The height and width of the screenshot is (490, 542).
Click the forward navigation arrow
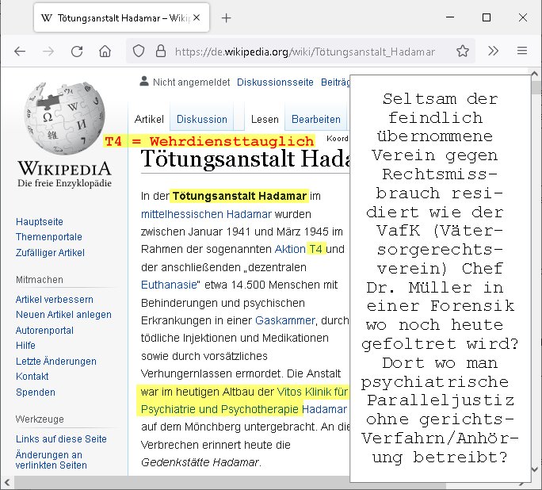tap(48, 52)
